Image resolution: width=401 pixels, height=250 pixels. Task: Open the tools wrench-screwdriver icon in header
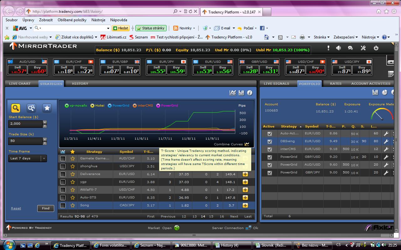363,48
